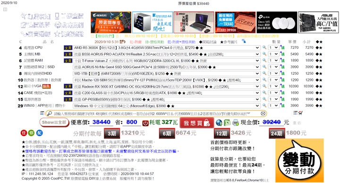Click the panel toggle icon below the date
Screen dimensions: 340x183
click(x=5, y=9)
